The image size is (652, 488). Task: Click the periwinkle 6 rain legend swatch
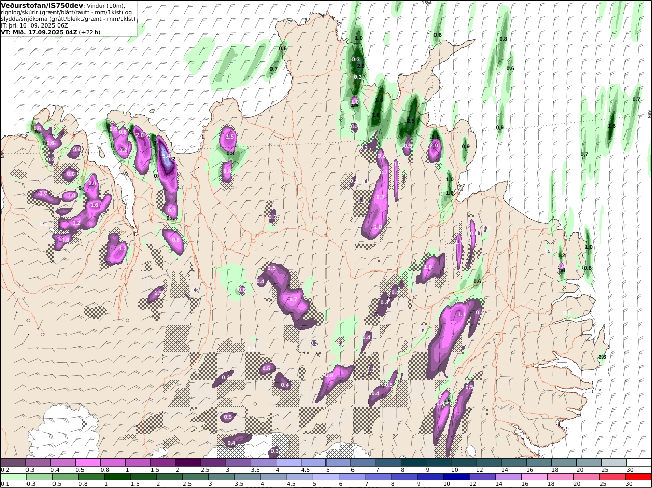pos(351,477)
